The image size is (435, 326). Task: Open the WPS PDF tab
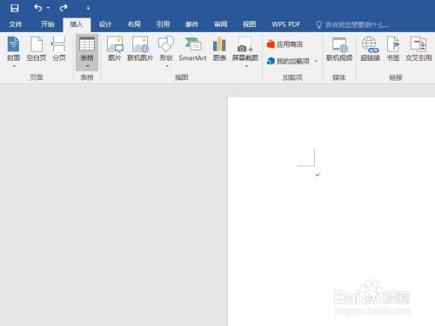286,24
